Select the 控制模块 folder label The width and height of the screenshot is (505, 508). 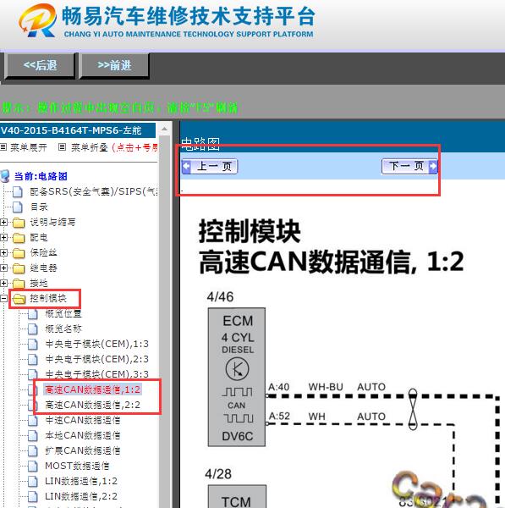tap(48, 298)
